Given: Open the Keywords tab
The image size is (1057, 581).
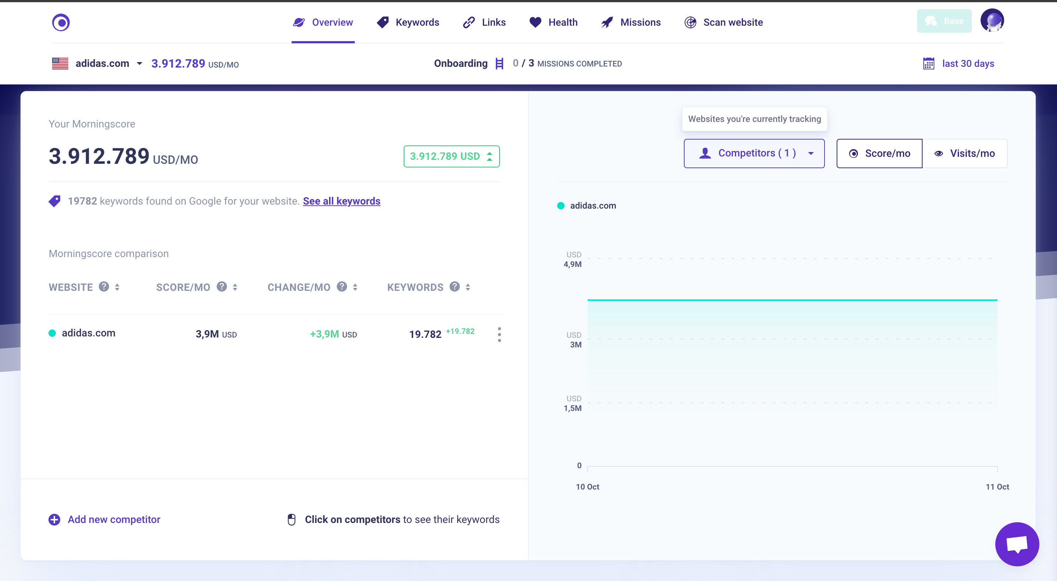Looking at the screenshot, I should pos(418,22).
